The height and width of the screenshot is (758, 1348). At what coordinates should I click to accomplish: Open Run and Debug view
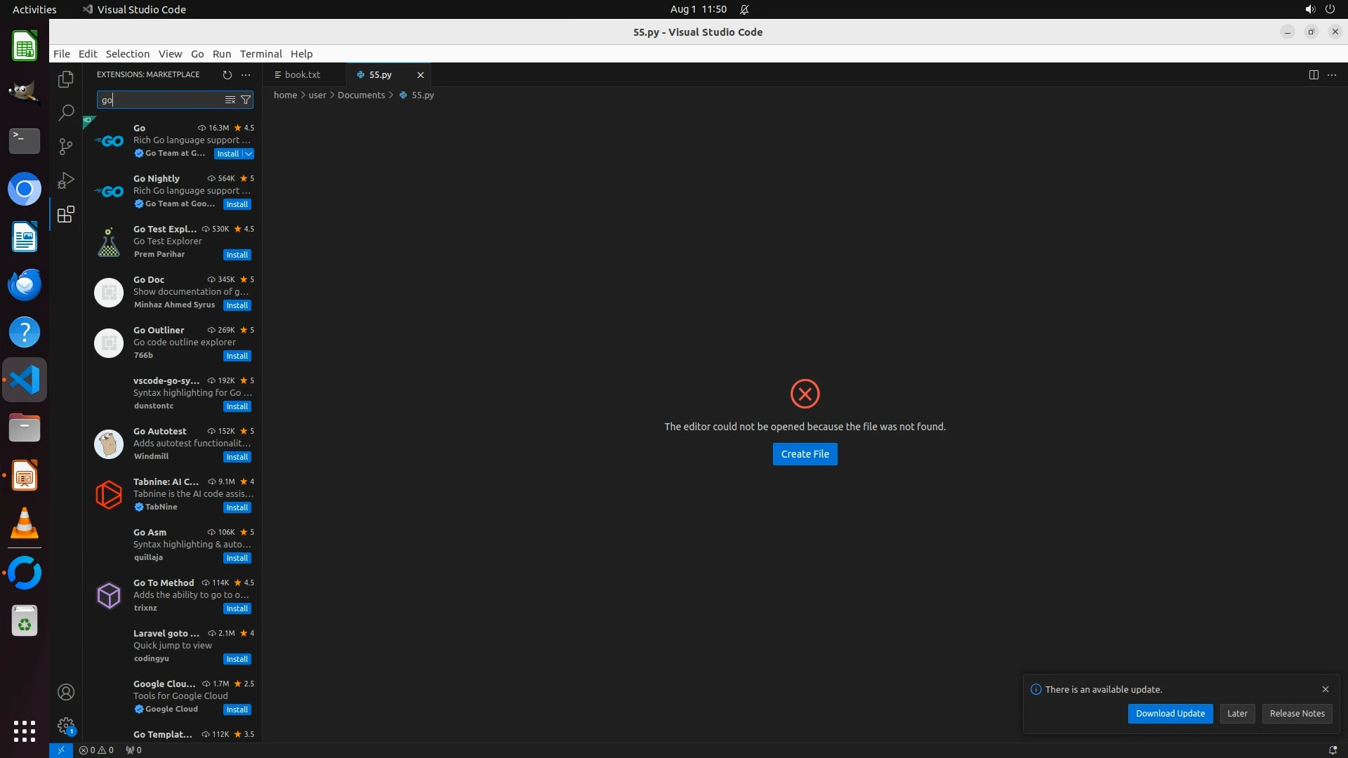[66, 180]
